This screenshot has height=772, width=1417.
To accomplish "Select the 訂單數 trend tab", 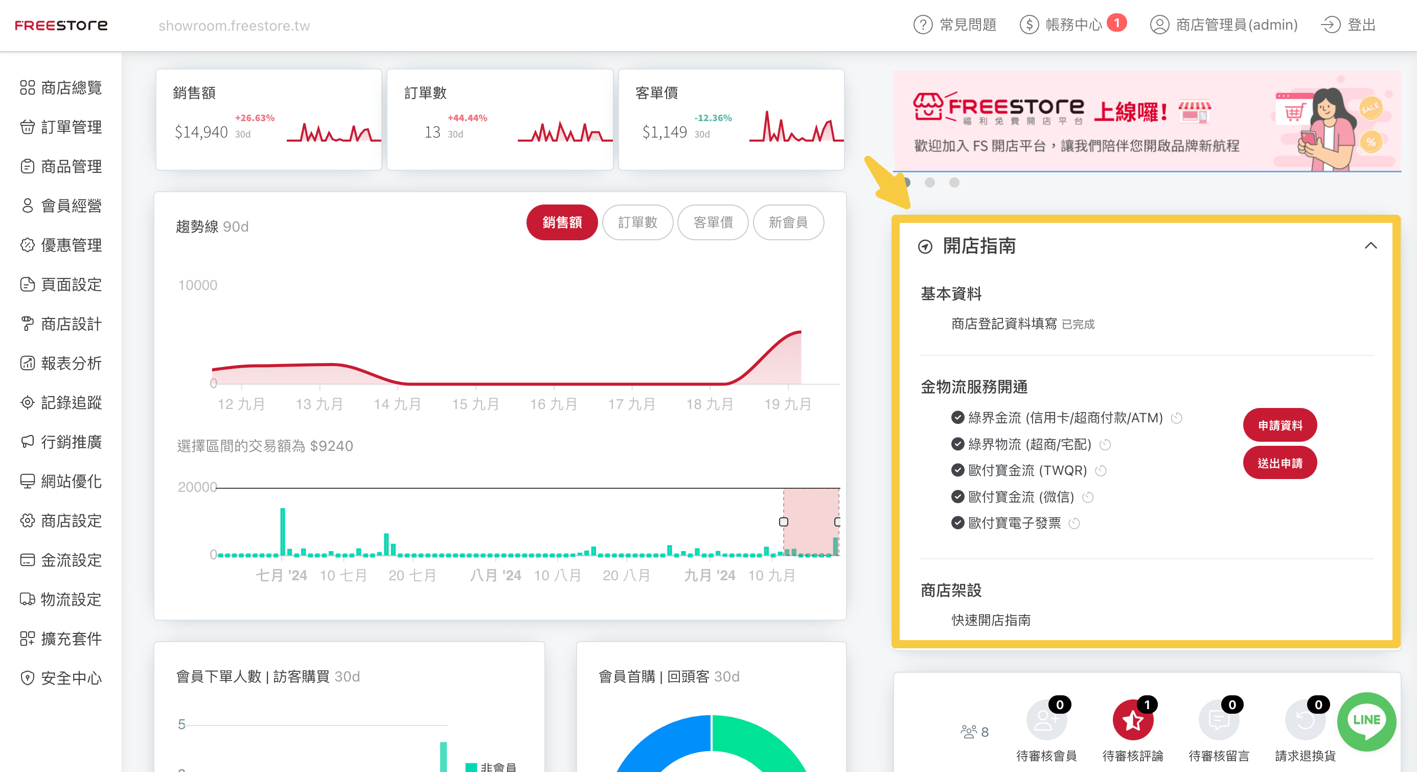I will click(x=637, y=222).
